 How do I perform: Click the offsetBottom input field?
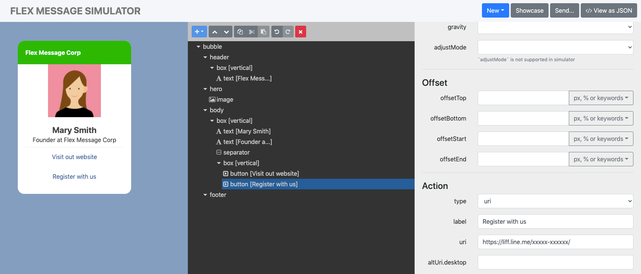523,118
